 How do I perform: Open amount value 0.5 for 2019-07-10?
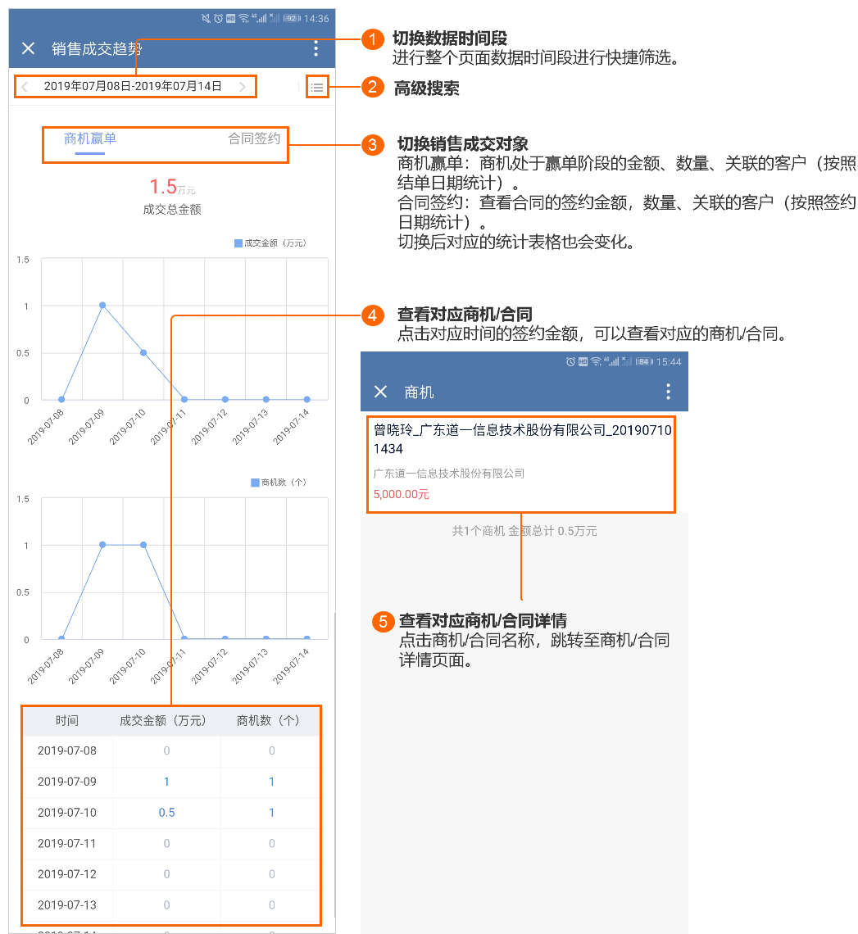click(167, 813)
